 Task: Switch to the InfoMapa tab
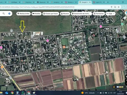tap(14, 2)
